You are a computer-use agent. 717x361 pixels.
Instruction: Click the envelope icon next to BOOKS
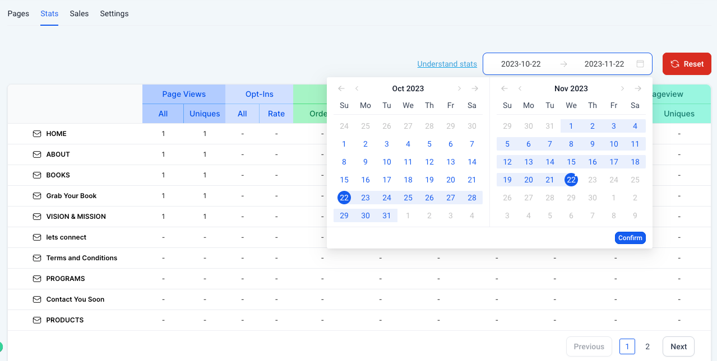pos(36,175)
